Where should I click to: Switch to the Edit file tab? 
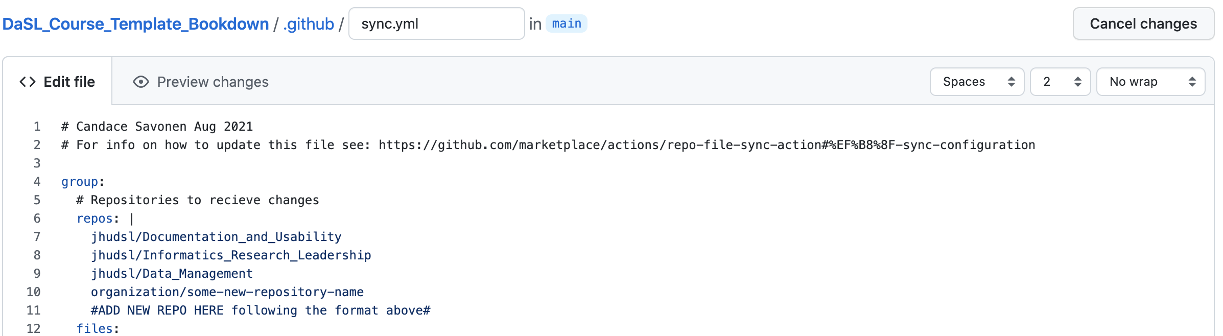point(57,82)
